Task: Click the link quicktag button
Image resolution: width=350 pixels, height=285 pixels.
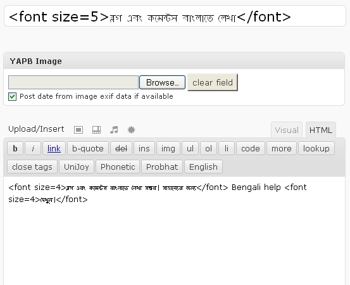Action: point(54,148)
